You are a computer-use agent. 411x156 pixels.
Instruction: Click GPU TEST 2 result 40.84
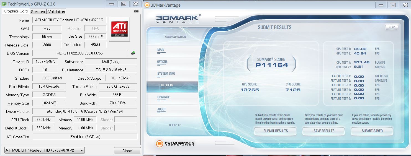click(x=360, y=53)
